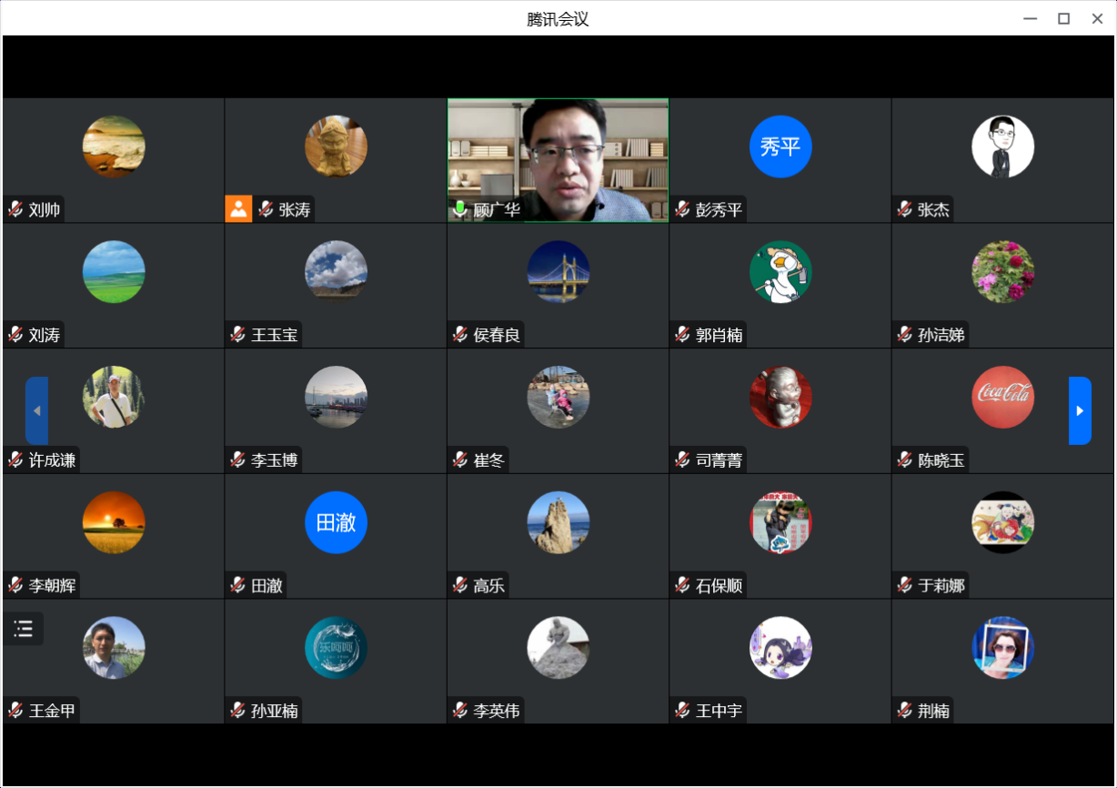The width and height of the screenshot is (1117, 788).
Task: Open the list menu icon above 王金甲
Action: 24,629
